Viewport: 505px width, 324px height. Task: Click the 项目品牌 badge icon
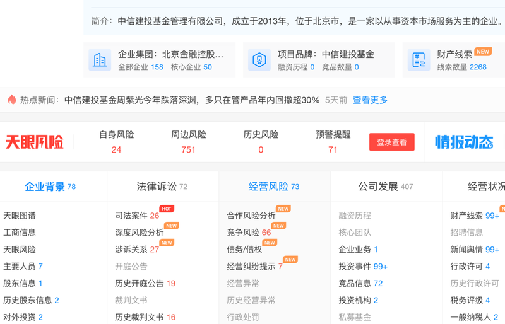click(x=259, y=60)
